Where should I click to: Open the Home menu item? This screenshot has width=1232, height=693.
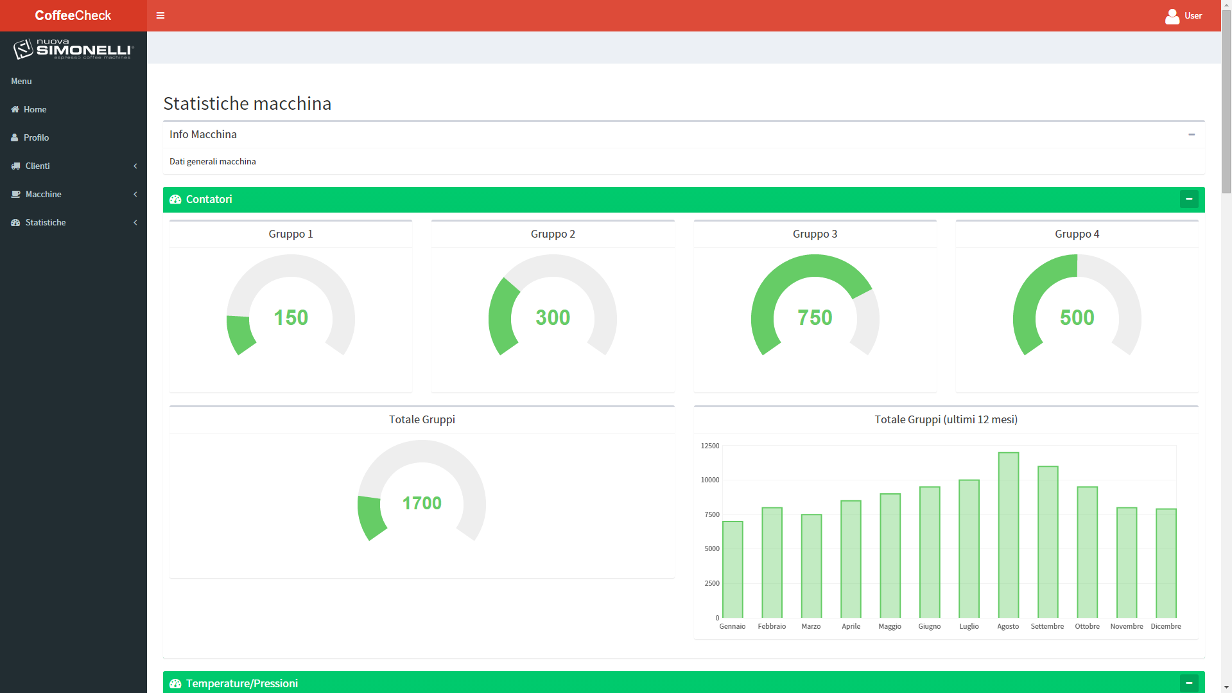pos(35,110)
